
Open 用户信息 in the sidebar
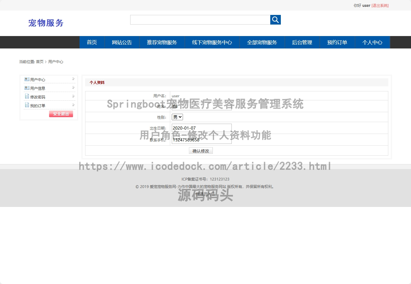[38, 89]
